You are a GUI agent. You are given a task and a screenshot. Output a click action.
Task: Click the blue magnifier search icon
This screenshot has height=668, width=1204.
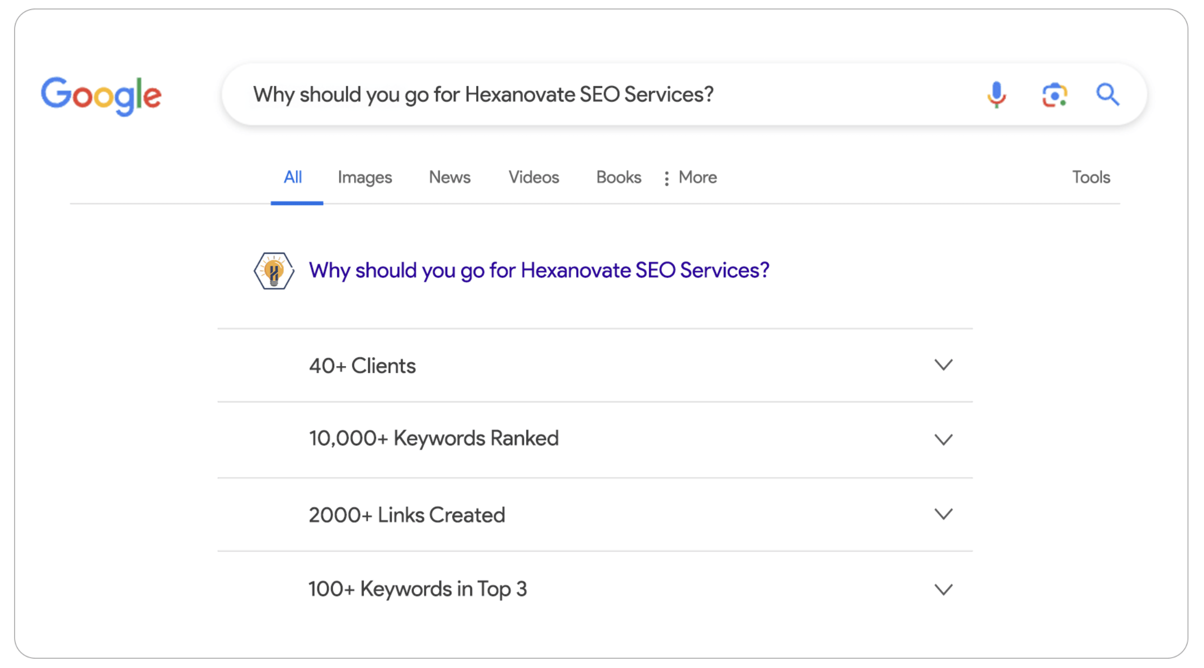[x=1108, y=95]
